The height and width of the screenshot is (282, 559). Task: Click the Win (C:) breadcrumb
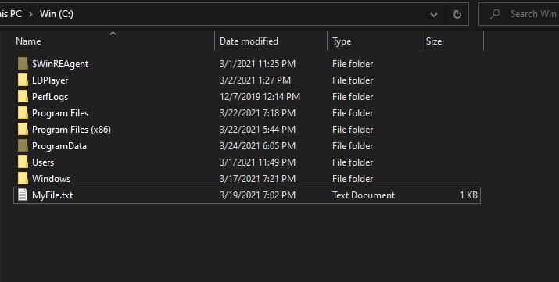(x=56, y=14)
